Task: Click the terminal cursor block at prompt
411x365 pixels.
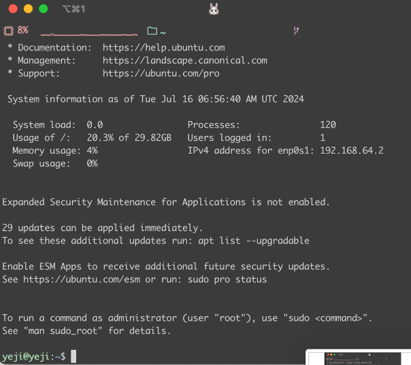Action: (73, 356)
